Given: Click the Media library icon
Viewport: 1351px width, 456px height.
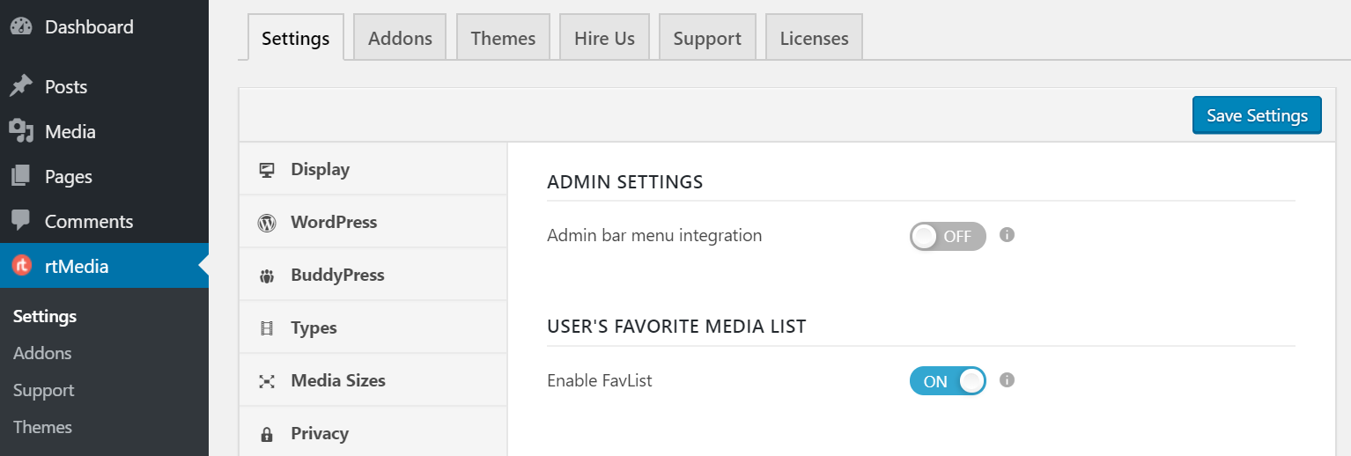Looking at the screenshot, I should coord(21,131).
